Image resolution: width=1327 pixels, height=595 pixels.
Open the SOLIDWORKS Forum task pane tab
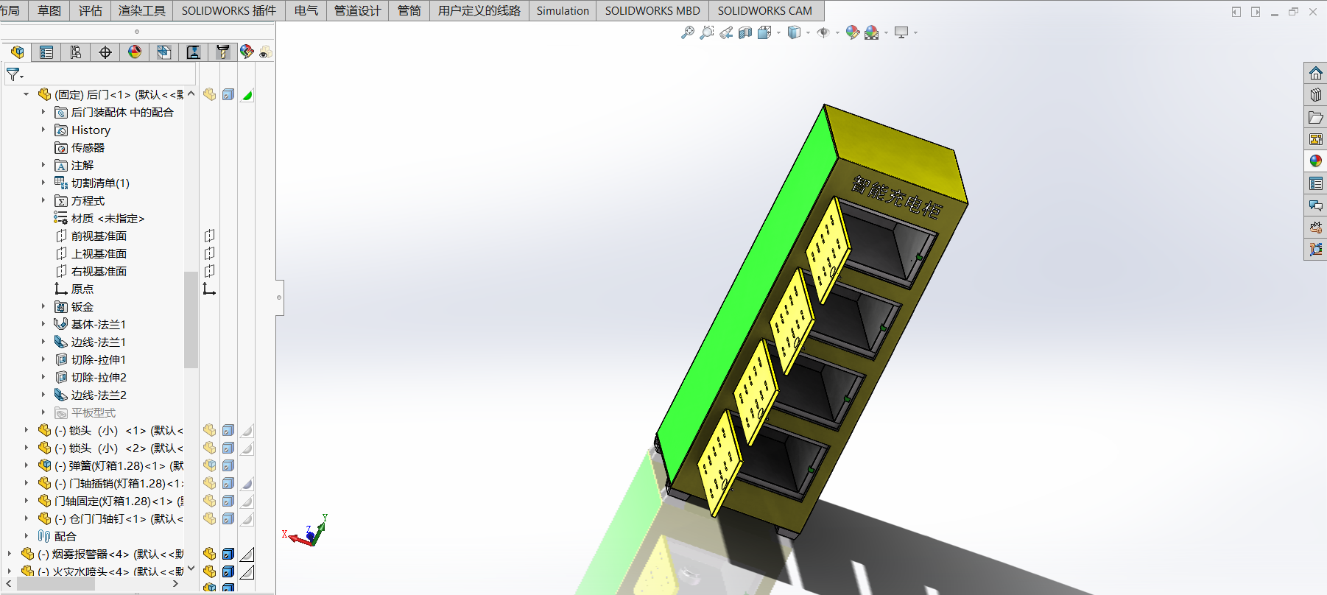coord(1316,205)
